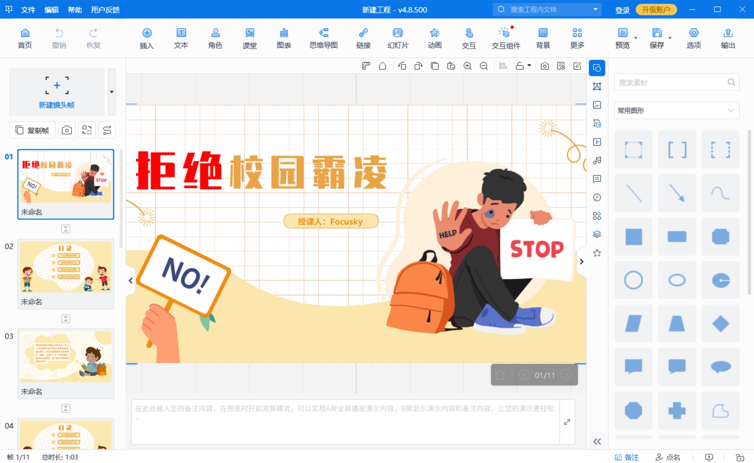Collapse the right panel with double chevron
Viewport: 754px width, 463px height.
pos(597,442)
